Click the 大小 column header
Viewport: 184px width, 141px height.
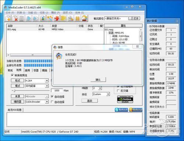[44, 26]
